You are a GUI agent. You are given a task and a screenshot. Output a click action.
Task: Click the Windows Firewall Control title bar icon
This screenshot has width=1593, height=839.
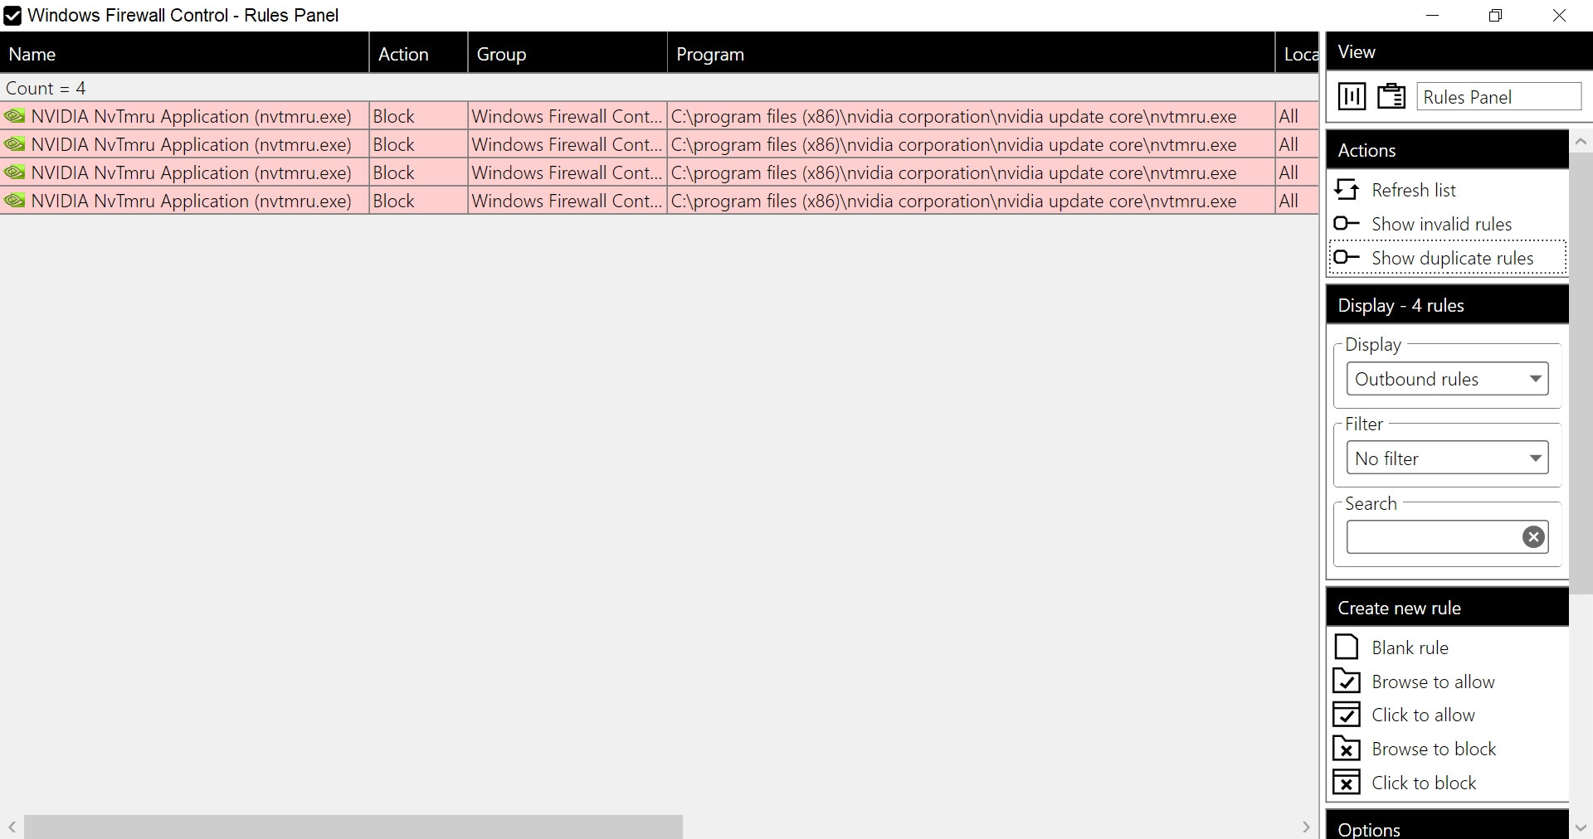(x=12, y=15)
